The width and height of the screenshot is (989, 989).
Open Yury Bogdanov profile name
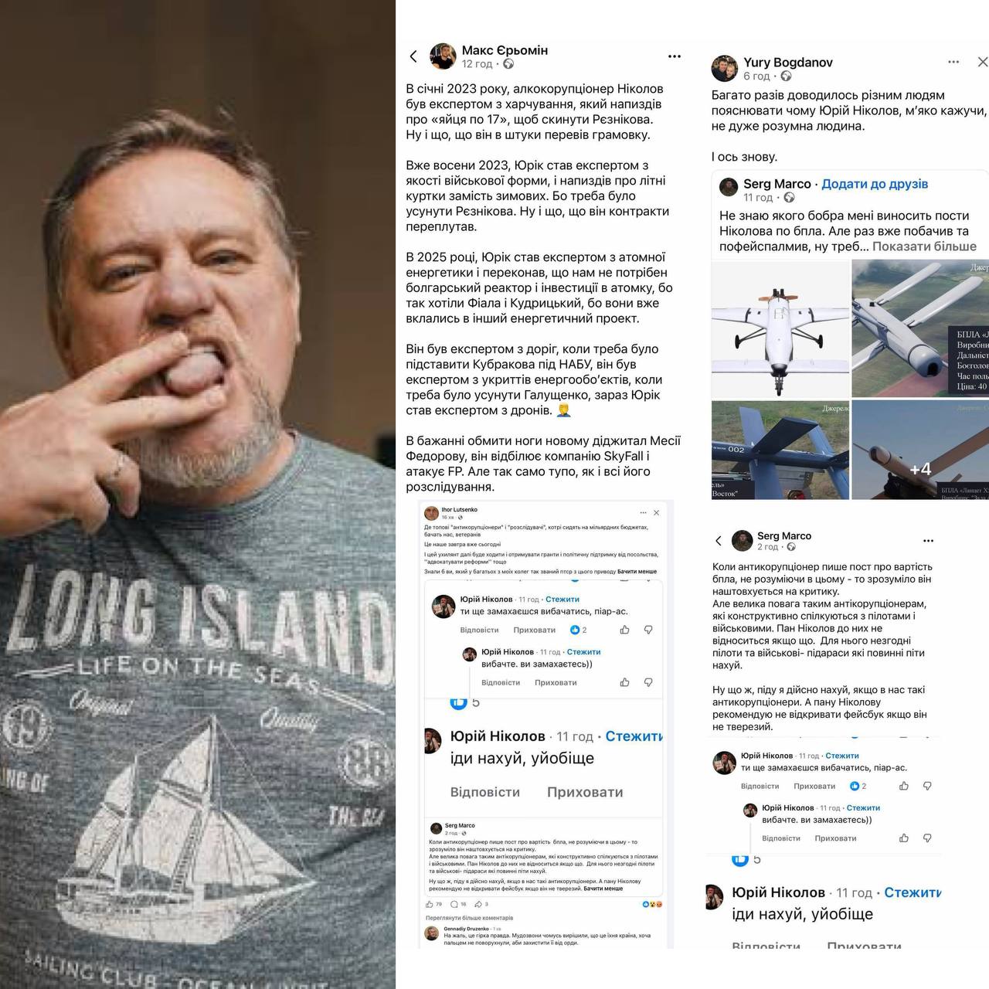click(788, 63)
